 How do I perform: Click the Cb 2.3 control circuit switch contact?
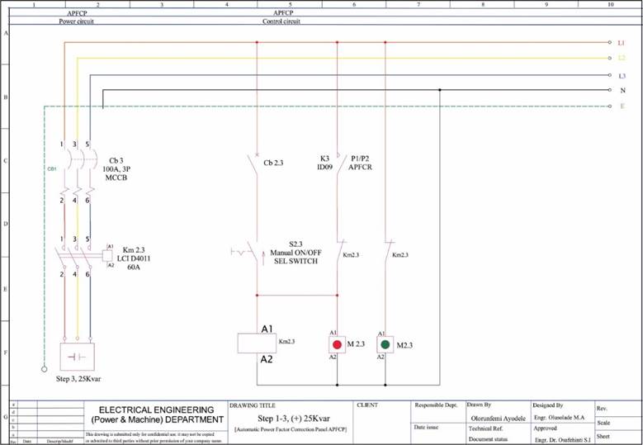point(254,162)
